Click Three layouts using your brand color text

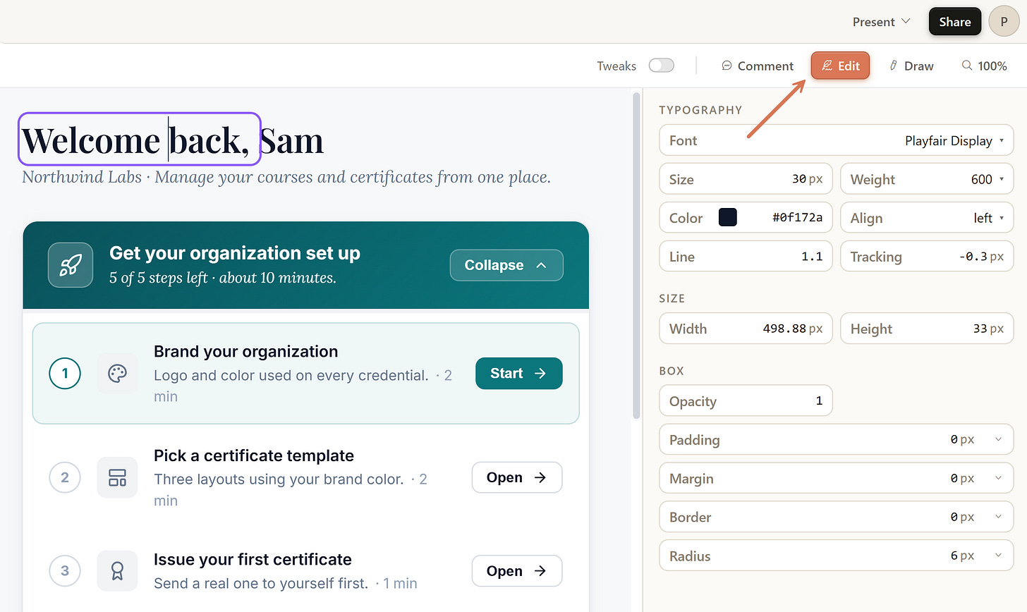pyautogui.click(x=279, y=479)
